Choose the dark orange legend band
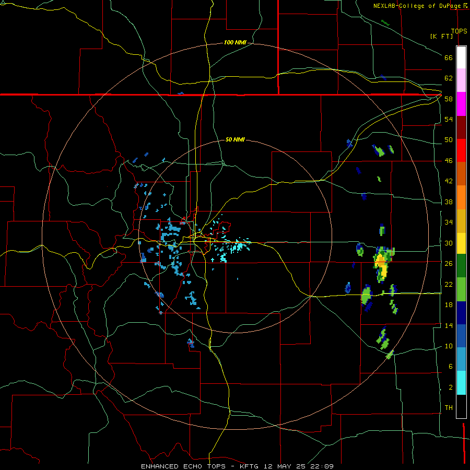This screenshot has height=470, width=470. 461,174
